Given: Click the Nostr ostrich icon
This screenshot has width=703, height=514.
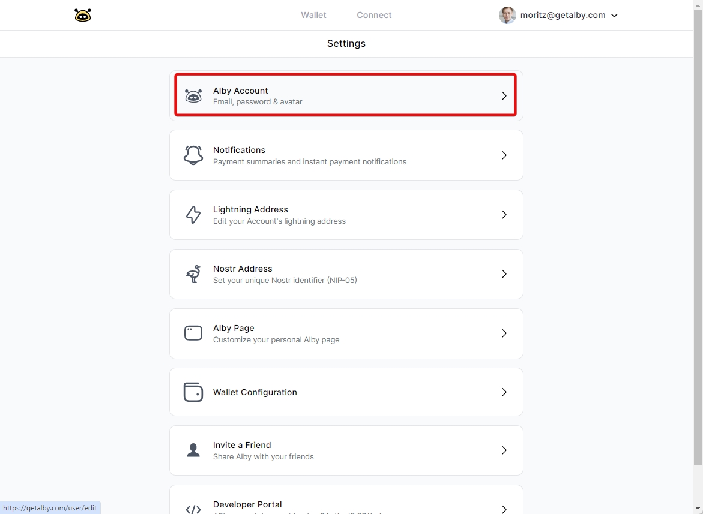Looking at the screenshot, I should (x=193, y=274).
